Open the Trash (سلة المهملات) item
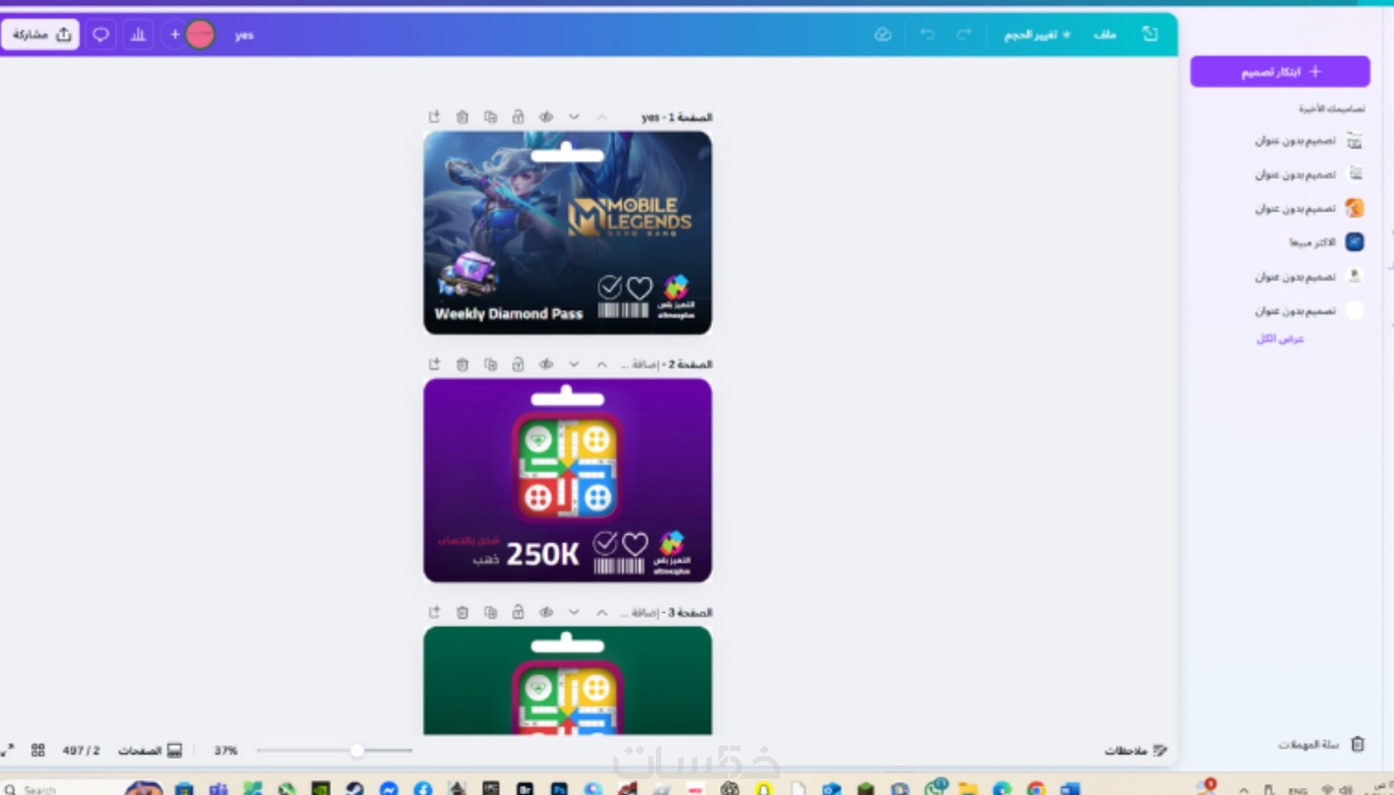This screenshot has height=795, width=1394. (x=1320, y=744)
